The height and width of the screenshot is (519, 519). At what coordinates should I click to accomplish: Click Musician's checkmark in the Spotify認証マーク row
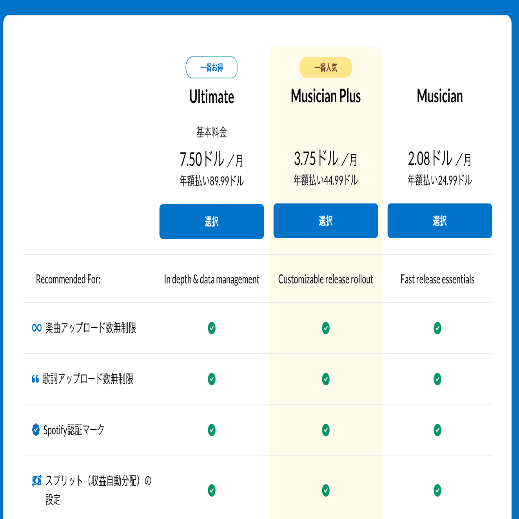437,430
